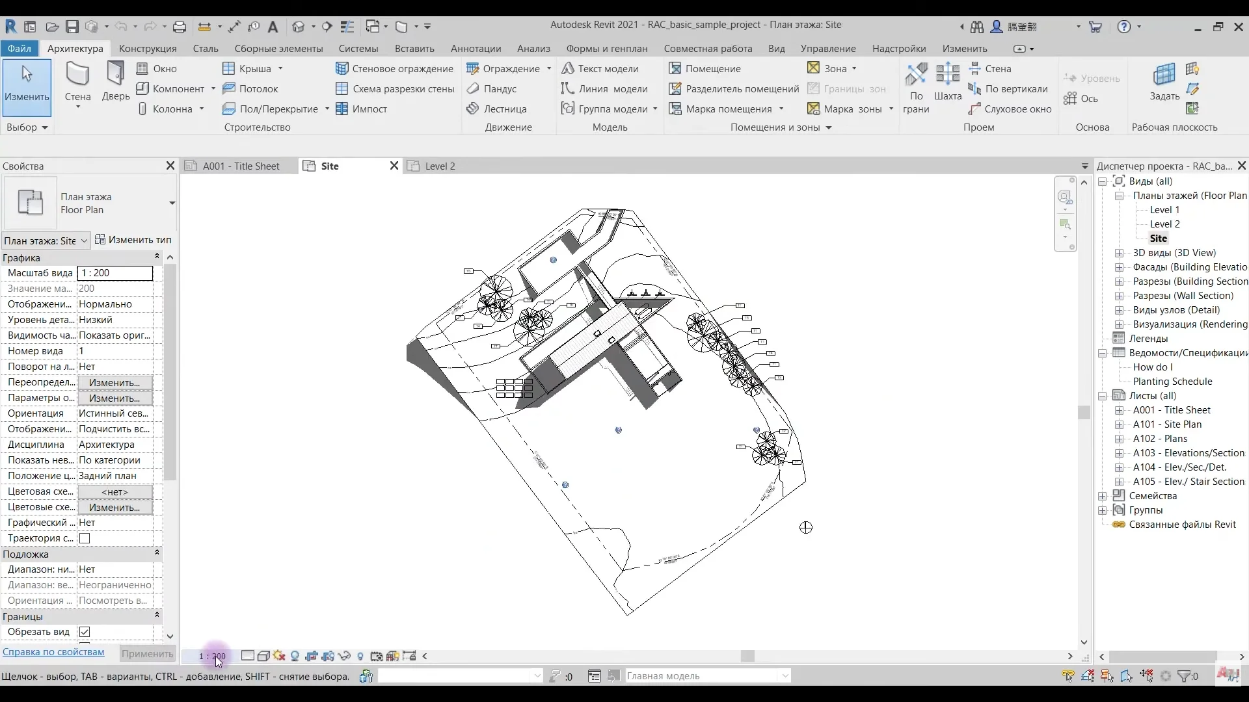The image size is (1249, 702).
Task: Select the Лестница (Stair) tool
Action: [497, 109]
